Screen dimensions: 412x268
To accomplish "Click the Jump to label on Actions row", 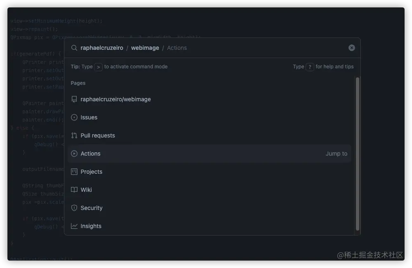I will click(337, 154).
